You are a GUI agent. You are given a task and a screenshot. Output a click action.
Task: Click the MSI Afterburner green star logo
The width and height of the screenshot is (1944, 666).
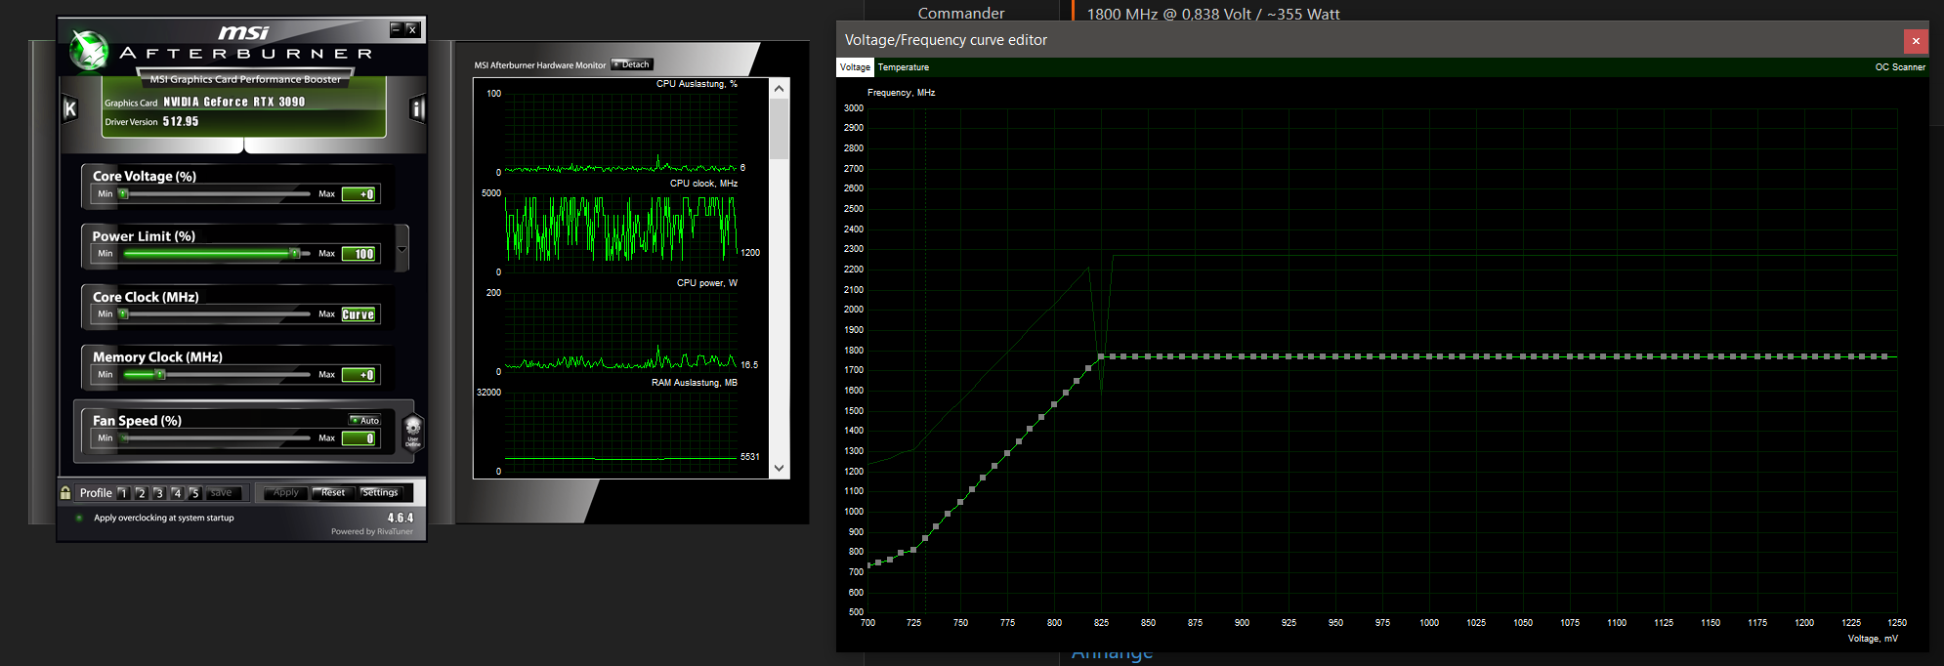[x=89, y=50]
